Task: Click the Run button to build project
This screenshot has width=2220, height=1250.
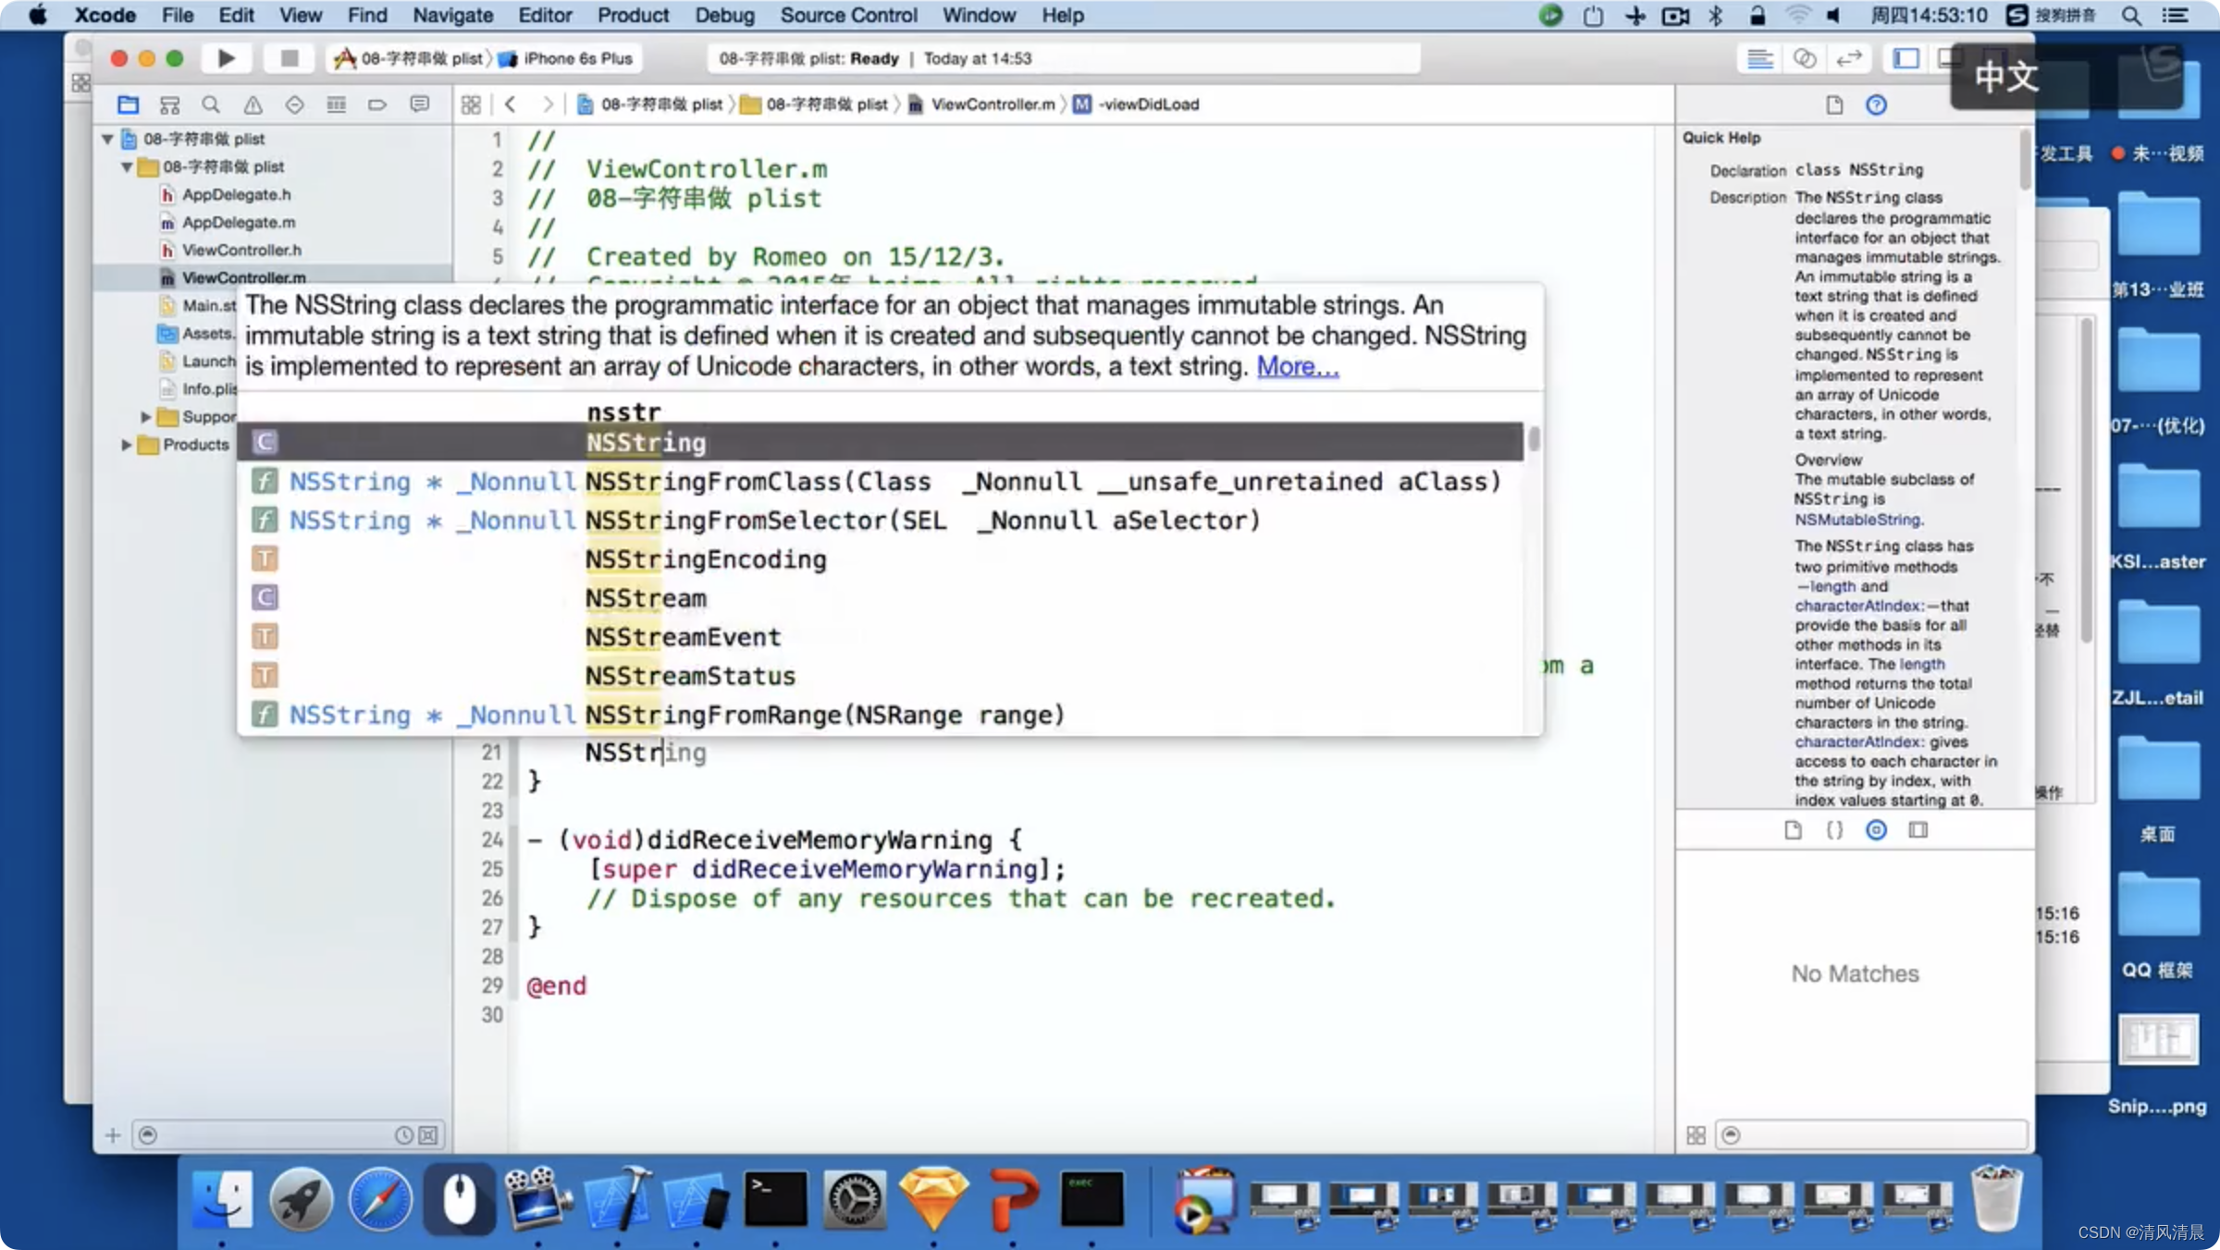Action: coord(224,58)
